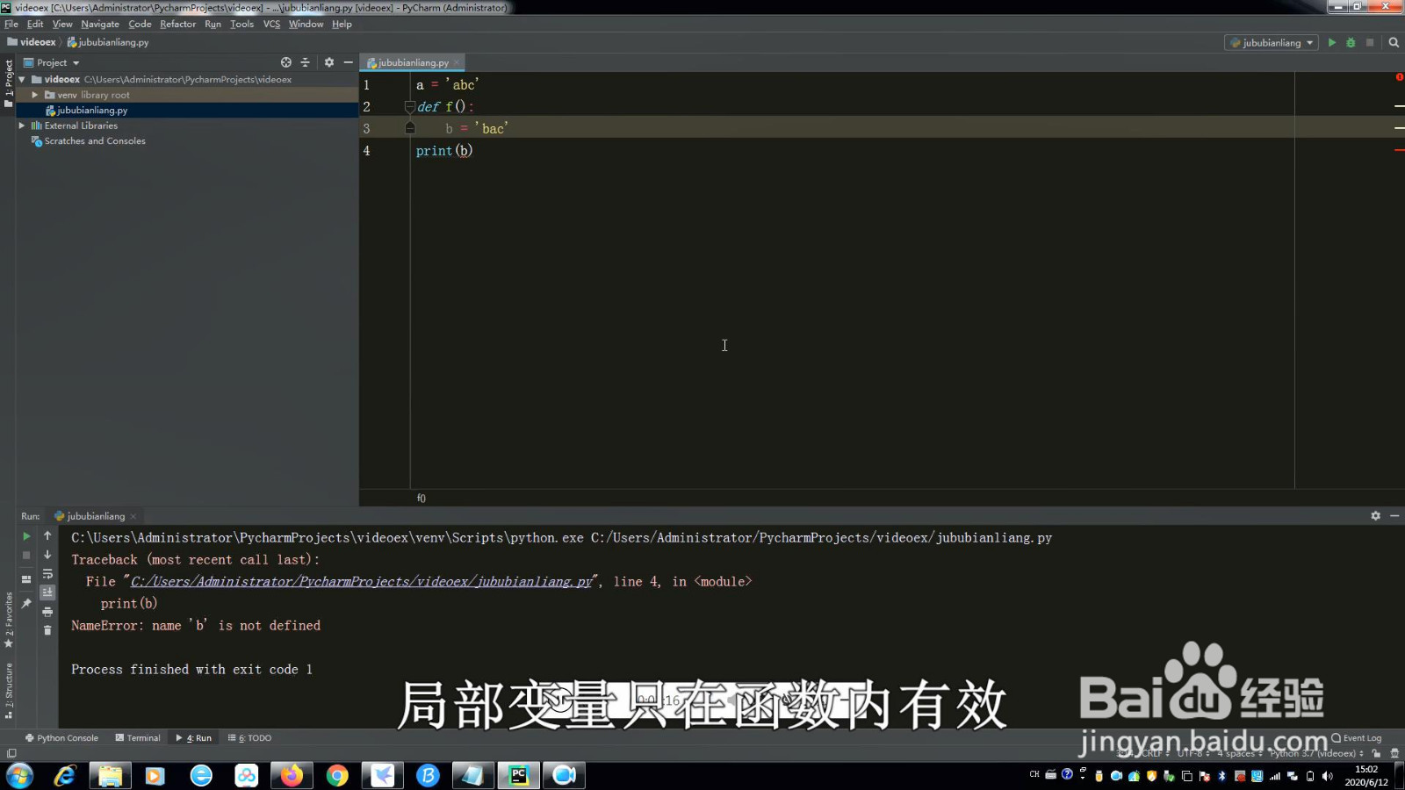Image resolution: width=1405 pixels, height=790 pixels.
Task: Toggle soft-wrap in the console output
Action: [x=47, y=575]
